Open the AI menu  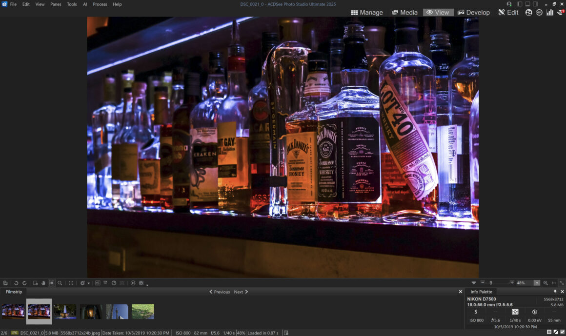click(85, 4)
